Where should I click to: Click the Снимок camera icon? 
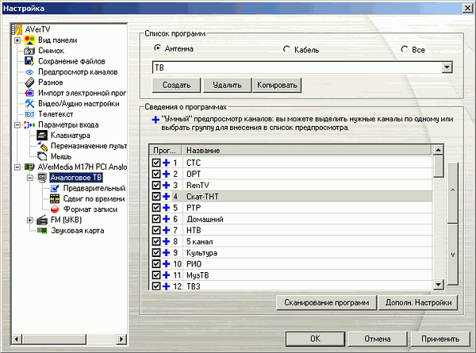coord(29,51)
